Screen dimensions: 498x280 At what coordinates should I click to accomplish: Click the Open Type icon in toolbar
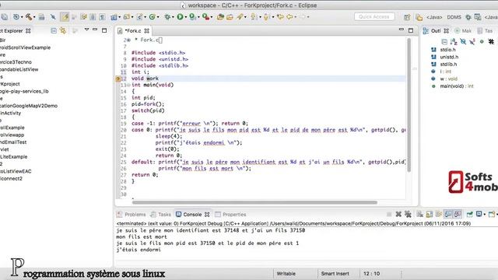pyautogui.click(x=220, y=17)
